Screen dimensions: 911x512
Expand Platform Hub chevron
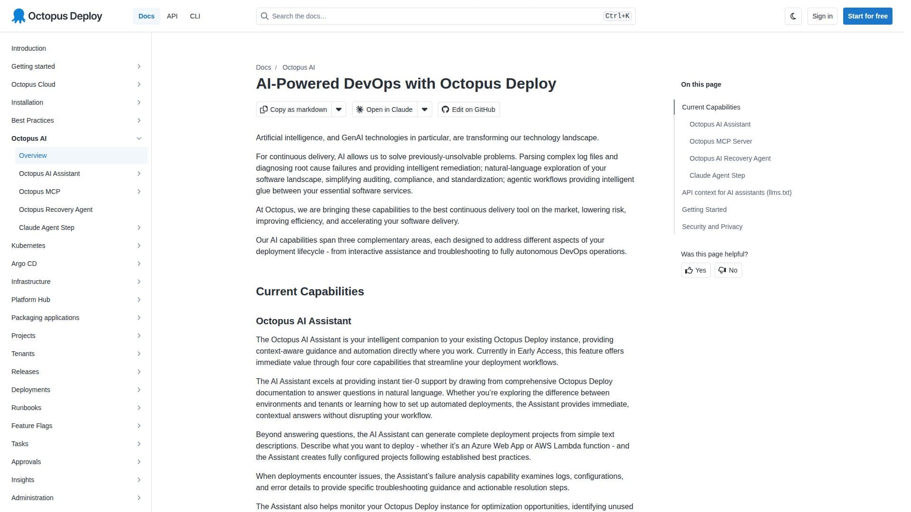pos(139,300)
